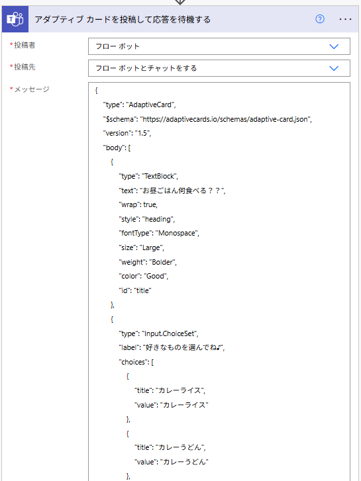
Task: Click the "version": "1.5" line
Action: pyautogui.click(x=127, y=133)
